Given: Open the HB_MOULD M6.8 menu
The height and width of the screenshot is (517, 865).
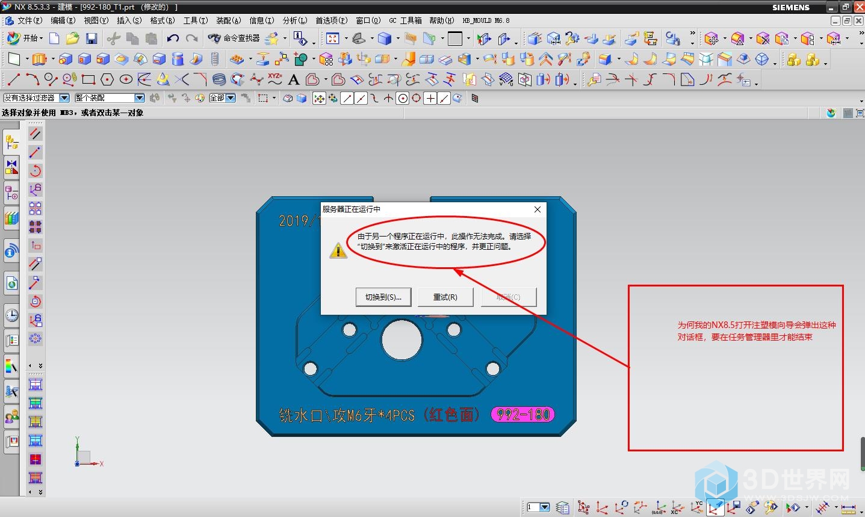Looking at the screenshot, I should coord(486,20).
